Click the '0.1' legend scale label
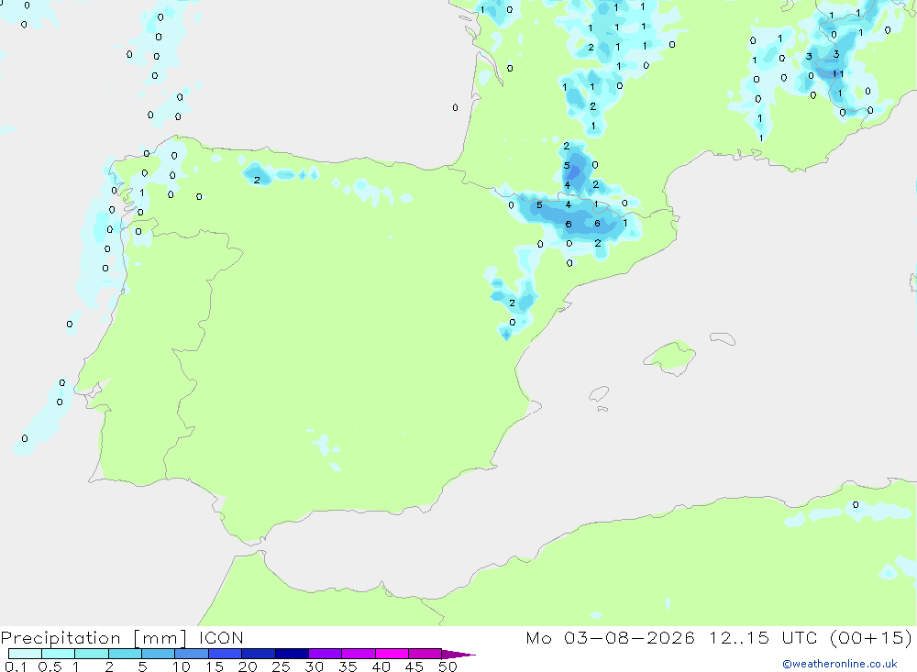 (16, 666)
